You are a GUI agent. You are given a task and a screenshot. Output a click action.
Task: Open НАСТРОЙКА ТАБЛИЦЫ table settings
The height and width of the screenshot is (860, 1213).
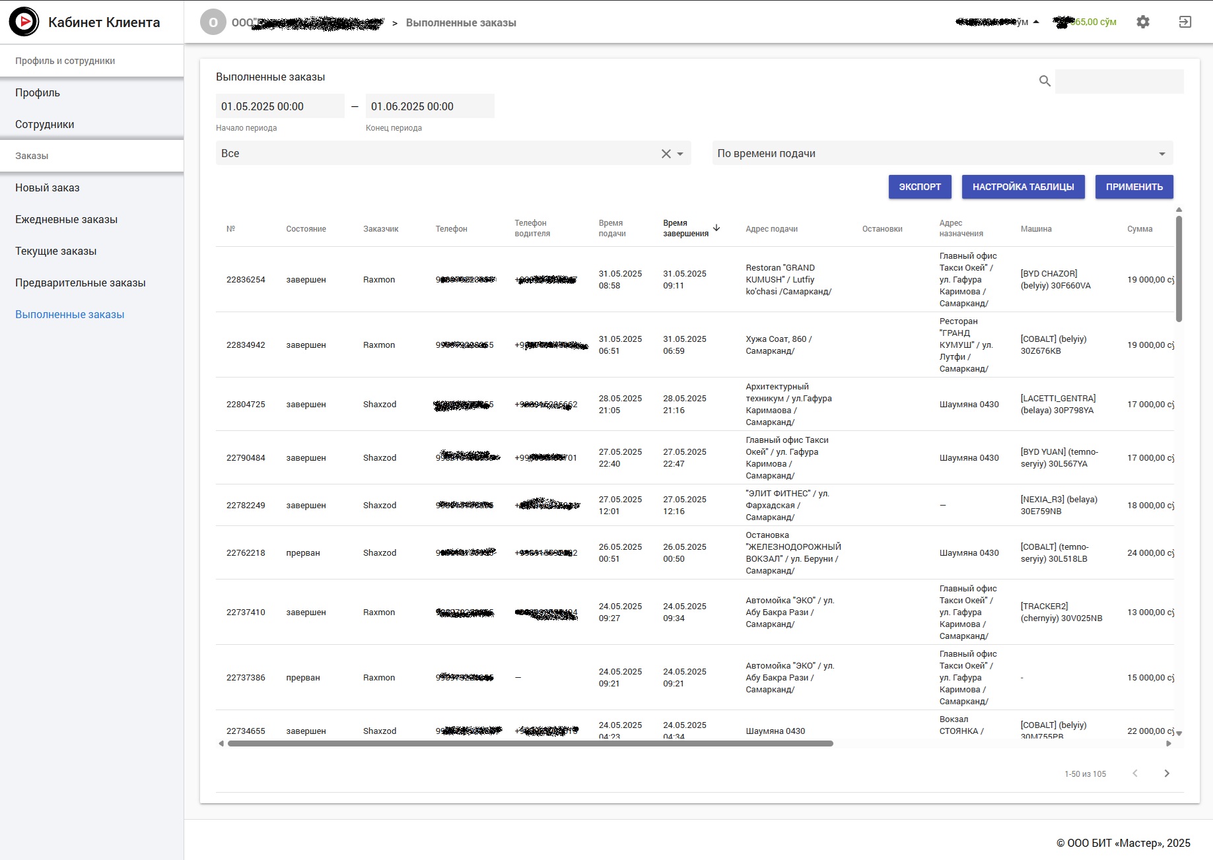click(1023, 187)
